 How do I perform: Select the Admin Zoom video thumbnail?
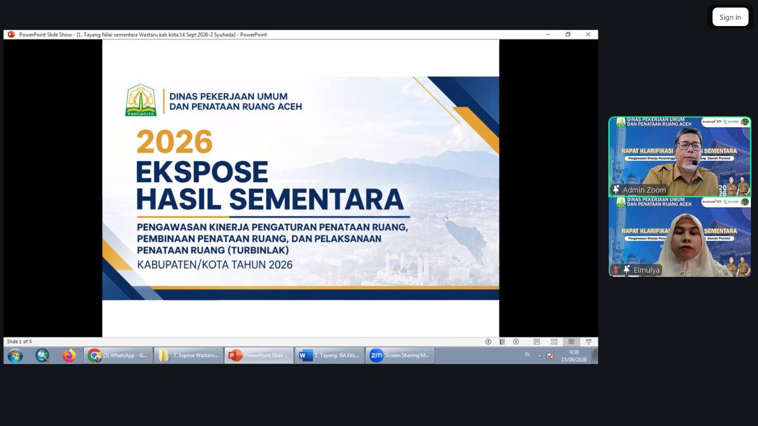click(680, 156)
